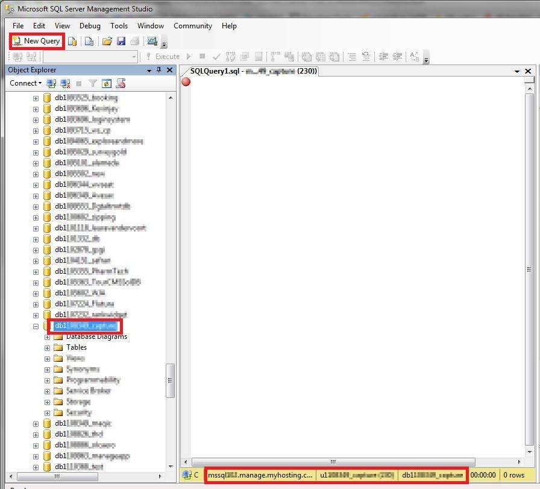This screenshot has height=489, width=540.
Task: Toggle Auto Hide pin on Object Explorer
Action: [159, 70]
